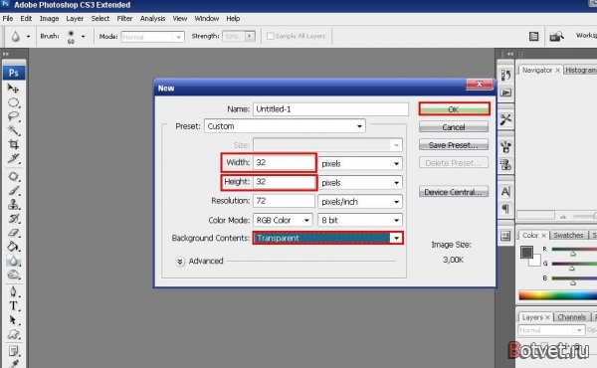The height and width of the screenshot is (368, 597).
Task: Open the tool preset picker arrow
Action: 28,37
